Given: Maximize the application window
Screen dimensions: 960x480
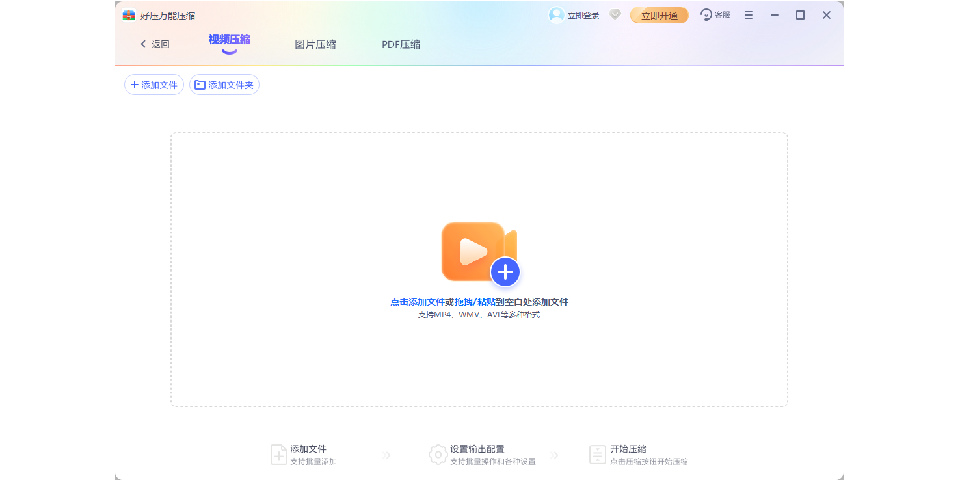Looking at the screenshot, I should pyautogui.click(x=800, y=15).
